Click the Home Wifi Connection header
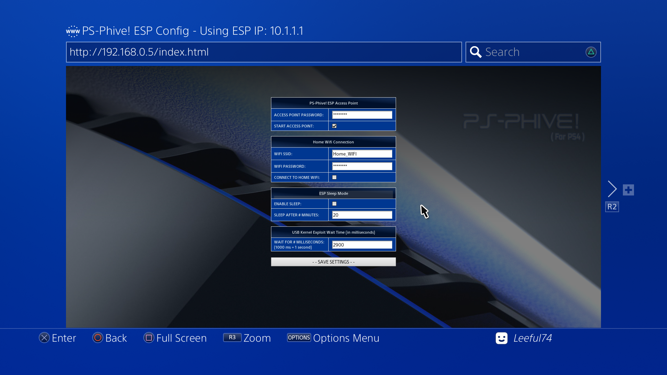Screen dimensions: 667x375 click(333, 142)
